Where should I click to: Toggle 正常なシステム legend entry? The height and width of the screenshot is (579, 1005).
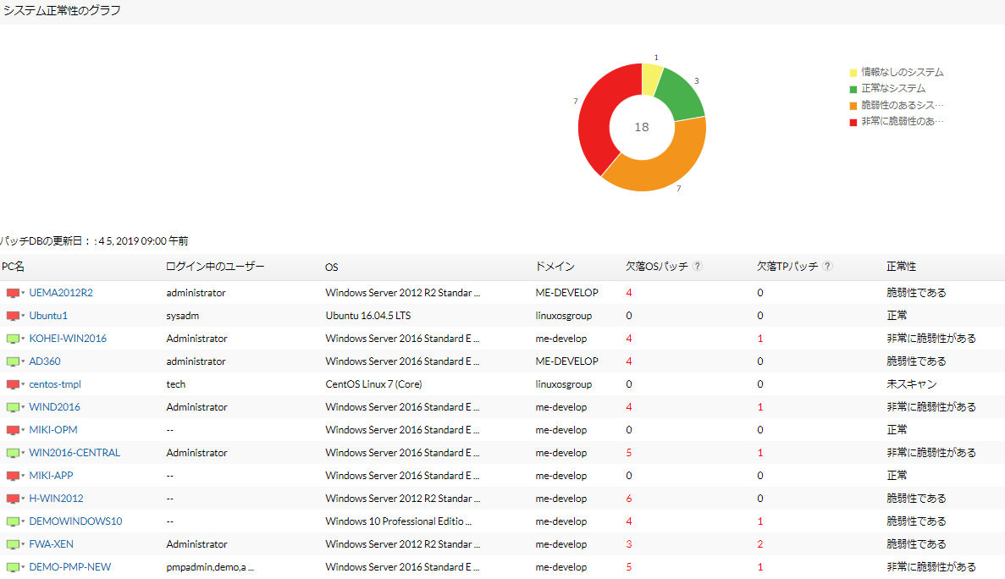pos(892,88)
